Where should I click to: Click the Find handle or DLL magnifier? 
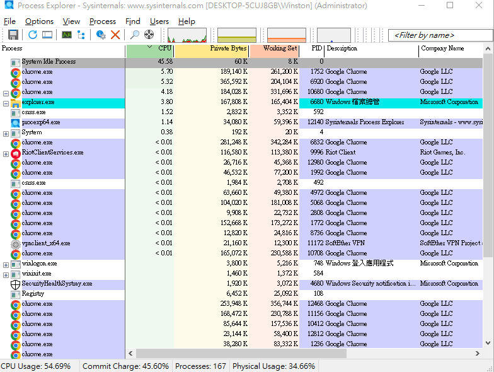(135, 35)
